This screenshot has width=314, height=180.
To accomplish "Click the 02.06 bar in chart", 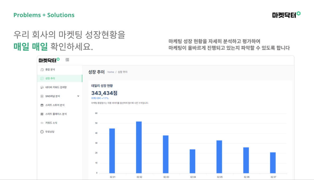I will (246, 160).
